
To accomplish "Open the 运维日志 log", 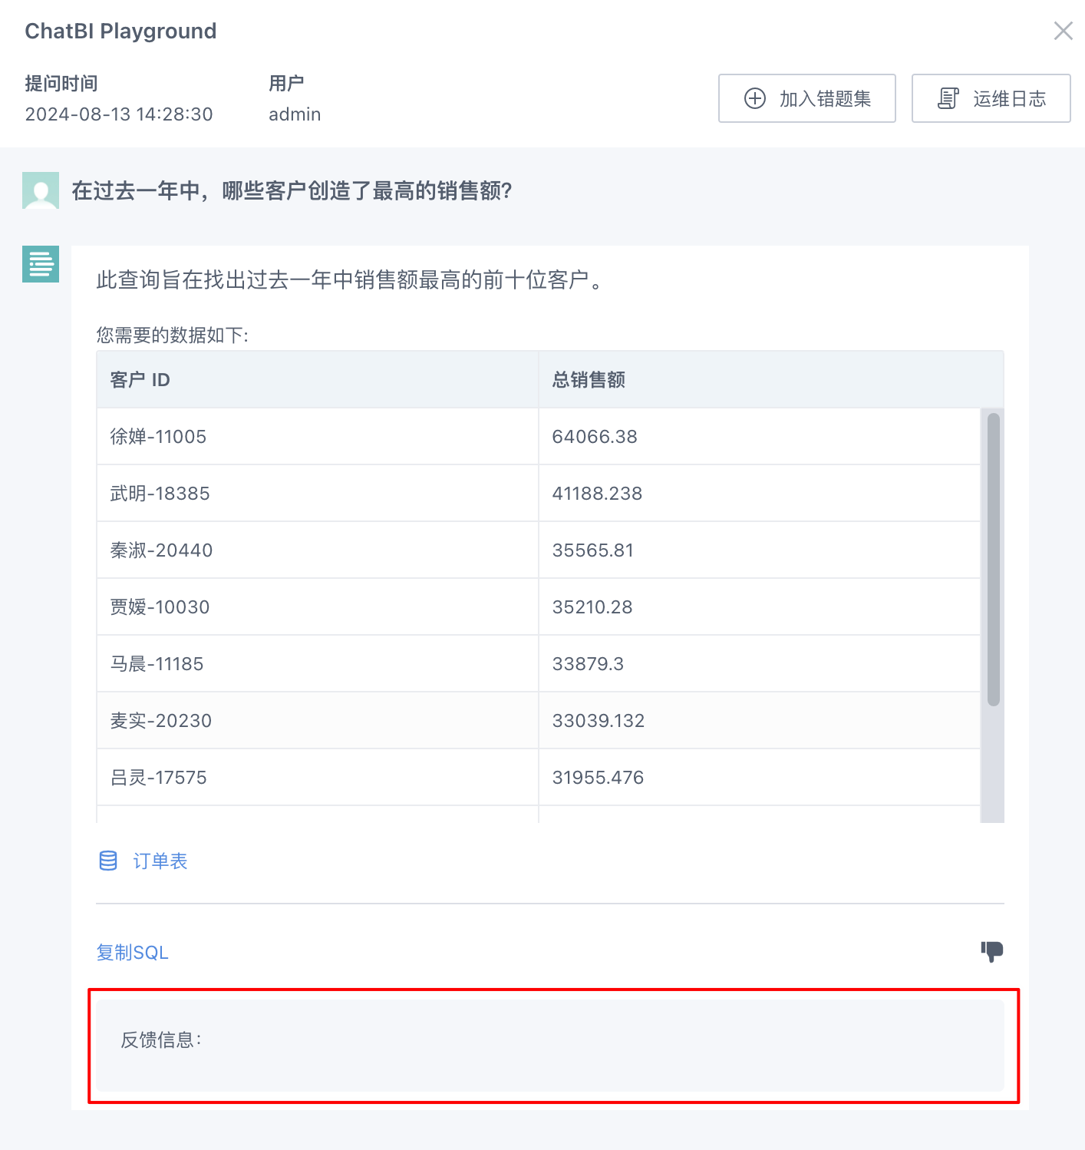I will pyautogui.click(x=991, y=98).
